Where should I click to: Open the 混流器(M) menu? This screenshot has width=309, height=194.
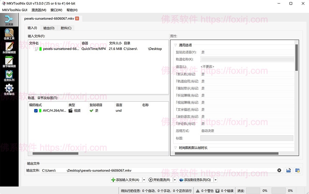click(x=39, y=10)
